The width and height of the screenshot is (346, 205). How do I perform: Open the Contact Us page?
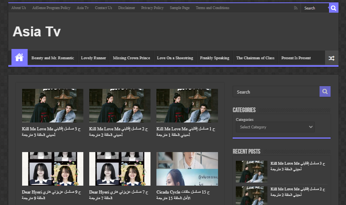click(103, 8)
